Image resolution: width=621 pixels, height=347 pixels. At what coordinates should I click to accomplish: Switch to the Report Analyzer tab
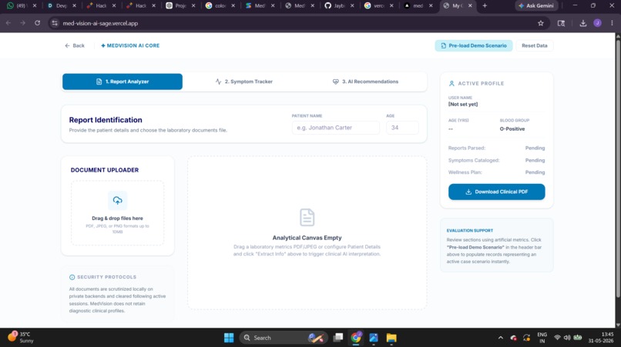tap(123, 82)
